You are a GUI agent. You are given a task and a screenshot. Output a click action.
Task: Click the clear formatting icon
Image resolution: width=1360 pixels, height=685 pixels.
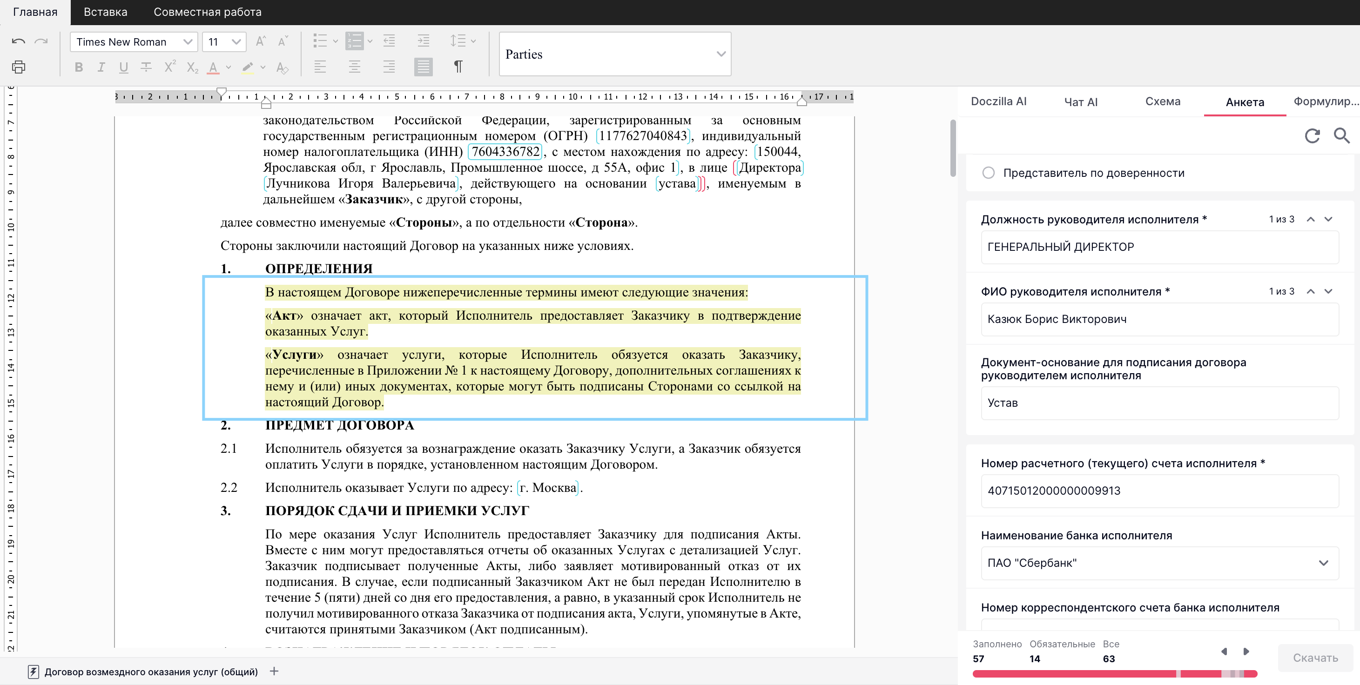(x=283, y=67)
